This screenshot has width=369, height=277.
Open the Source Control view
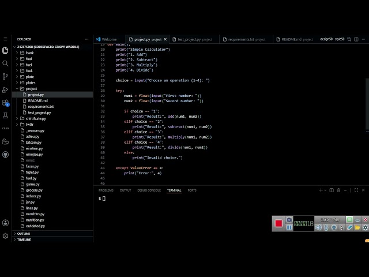tap(5, 76)
